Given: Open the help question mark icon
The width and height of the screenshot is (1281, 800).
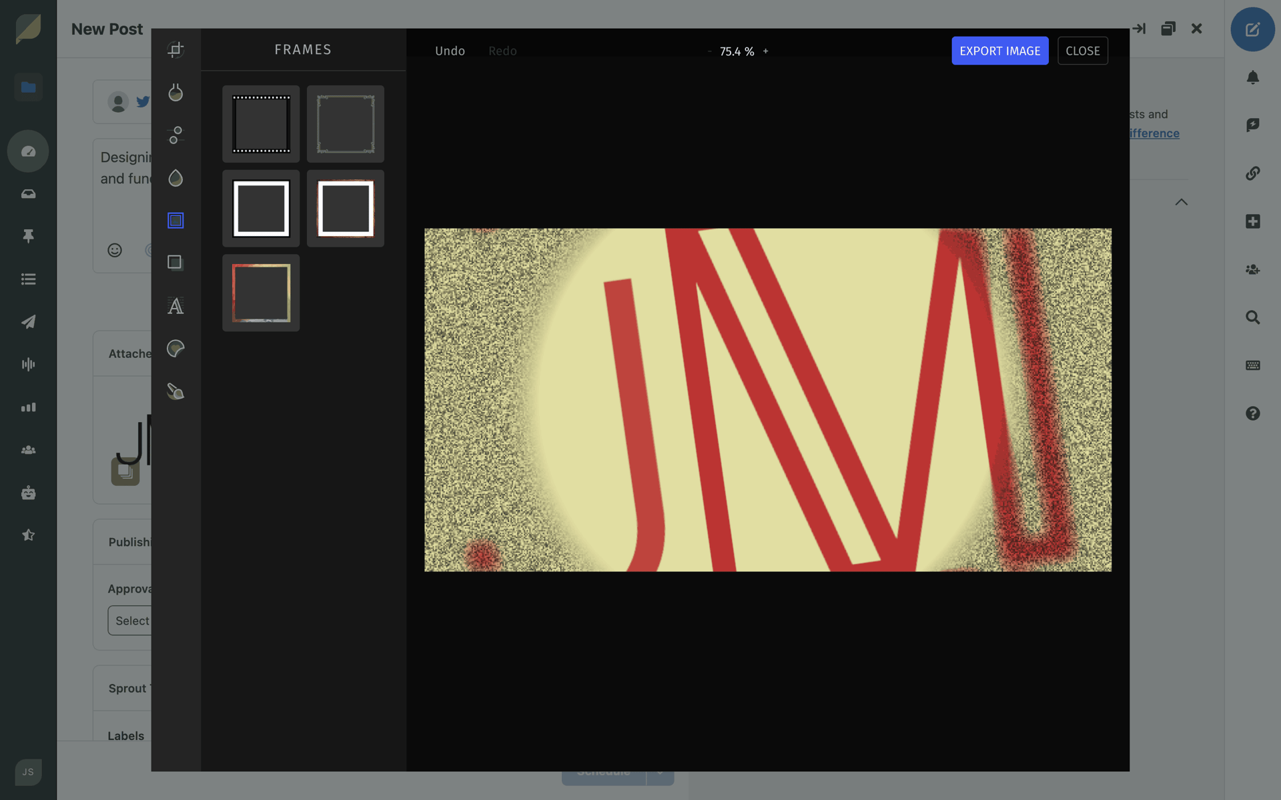Looking at the screenshot, I should [1252, 413].
